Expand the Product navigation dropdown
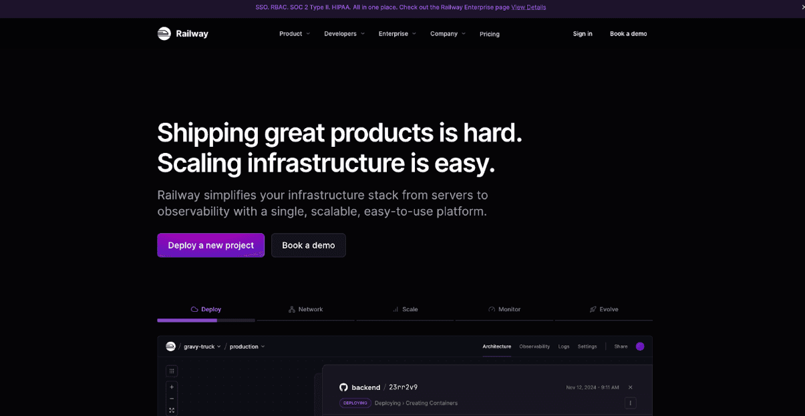805x416 pixels. click(x=294, y=33)
